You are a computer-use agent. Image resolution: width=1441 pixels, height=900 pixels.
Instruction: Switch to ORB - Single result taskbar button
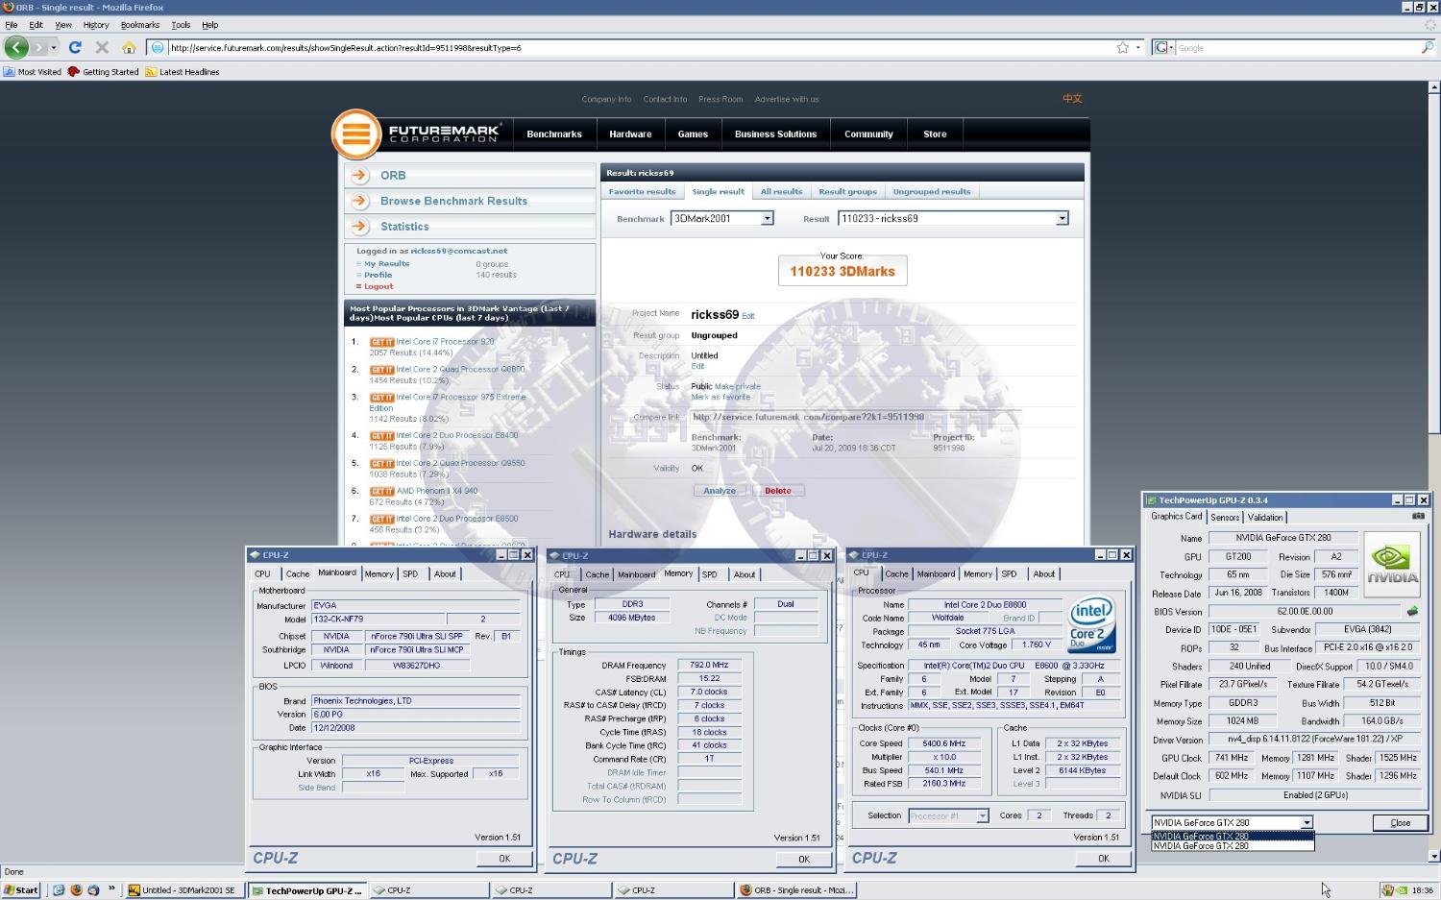coord(796,890)
